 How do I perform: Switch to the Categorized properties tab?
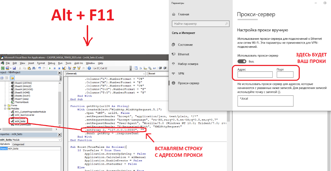click(19, 144)
